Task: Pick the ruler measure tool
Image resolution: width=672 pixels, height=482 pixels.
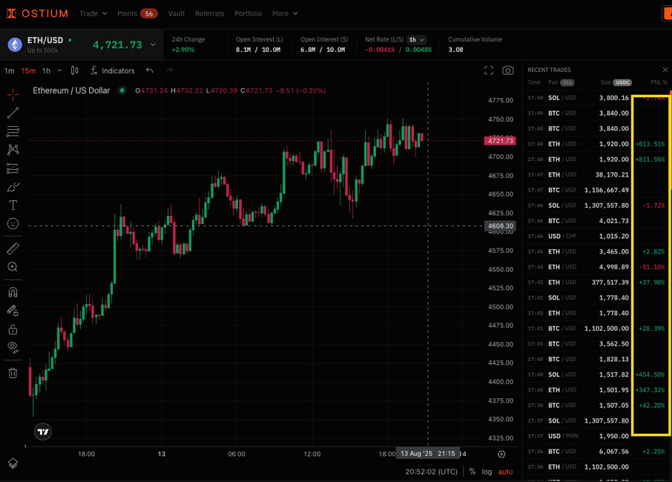Action: pyautogui.click(x=13, y=248)
